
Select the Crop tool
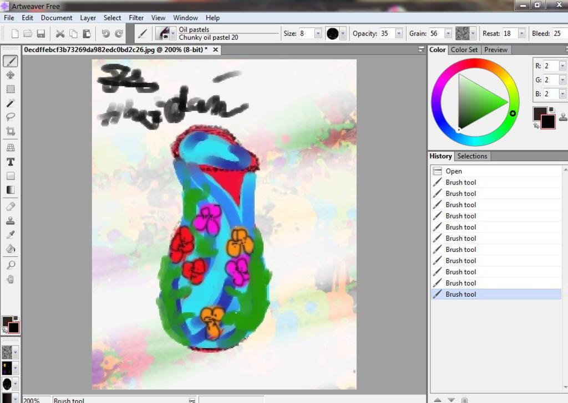[x=11, y=131]
